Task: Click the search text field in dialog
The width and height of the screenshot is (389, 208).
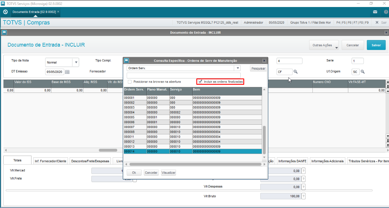Action: [183, 76]
